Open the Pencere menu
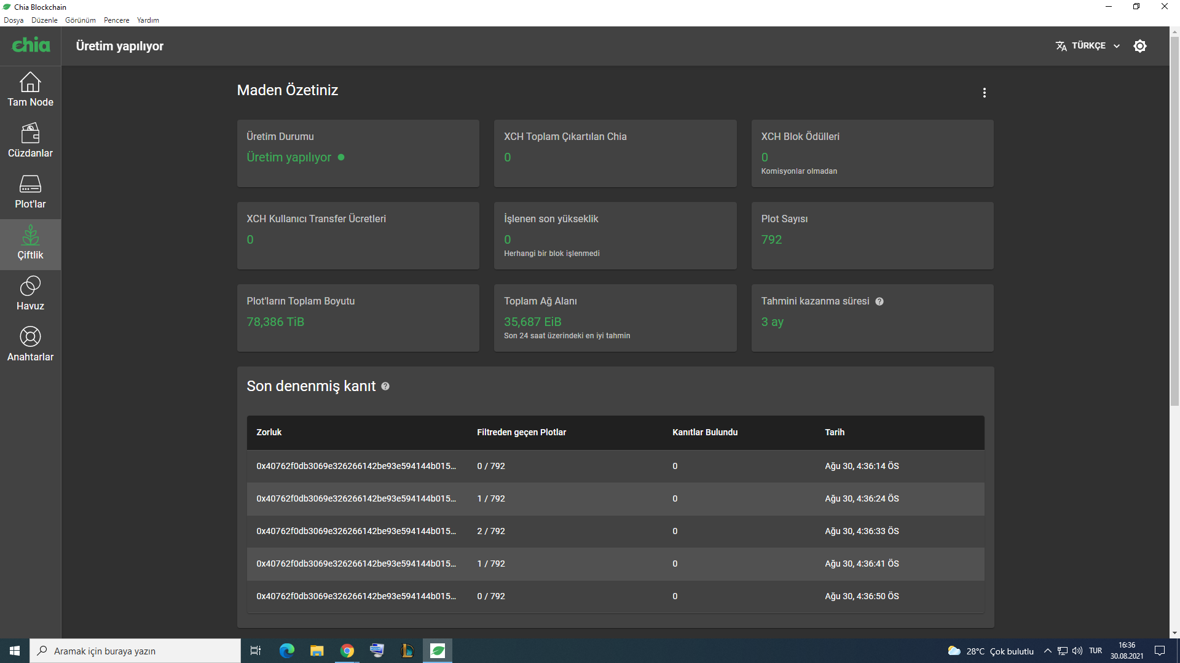Image resolution: width=1180 pixels, height=663 pixels. point(116,20)
